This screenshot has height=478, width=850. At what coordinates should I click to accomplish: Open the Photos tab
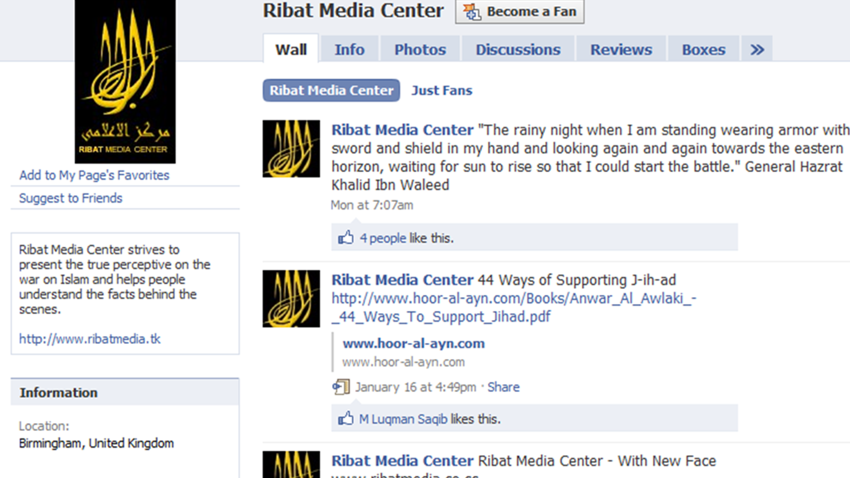click(x=420, y=49)
